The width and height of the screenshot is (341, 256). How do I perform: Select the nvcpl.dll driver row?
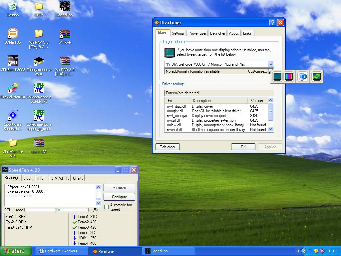tap(216, 120)
